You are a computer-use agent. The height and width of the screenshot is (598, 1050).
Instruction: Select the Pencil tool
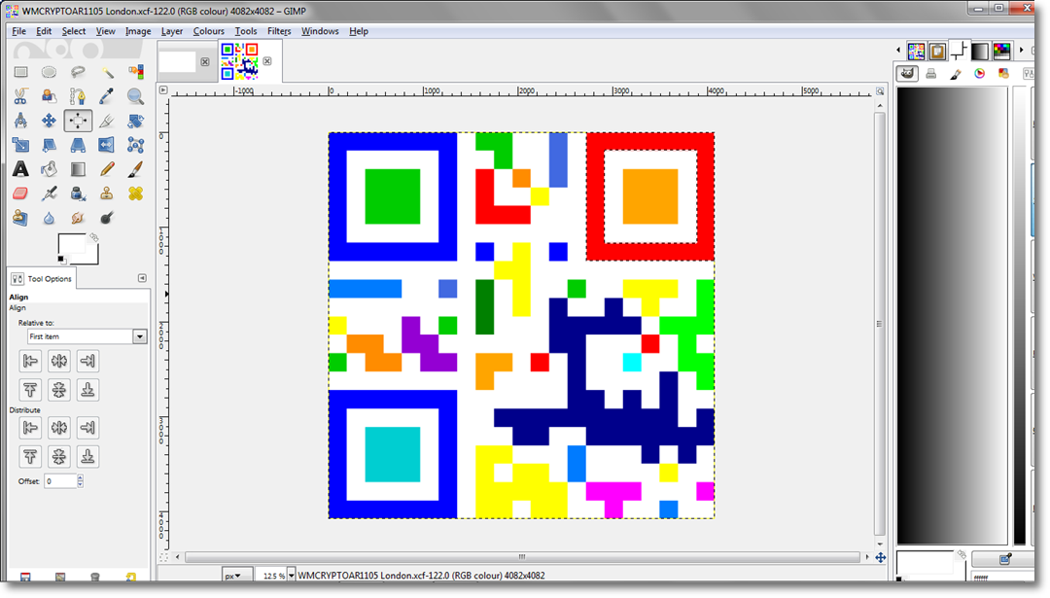click(x=107, y=169)
